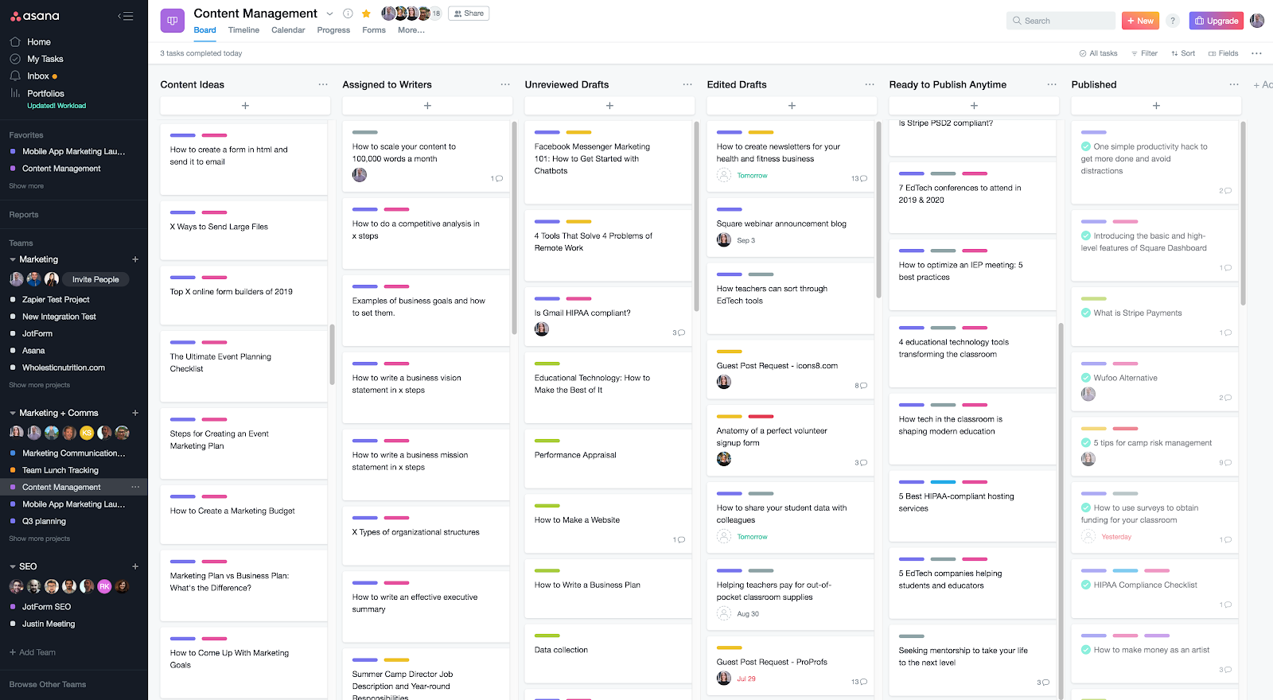Mark 'What is Stripe Payments' task incomplete

click(x=1086, y=313)
